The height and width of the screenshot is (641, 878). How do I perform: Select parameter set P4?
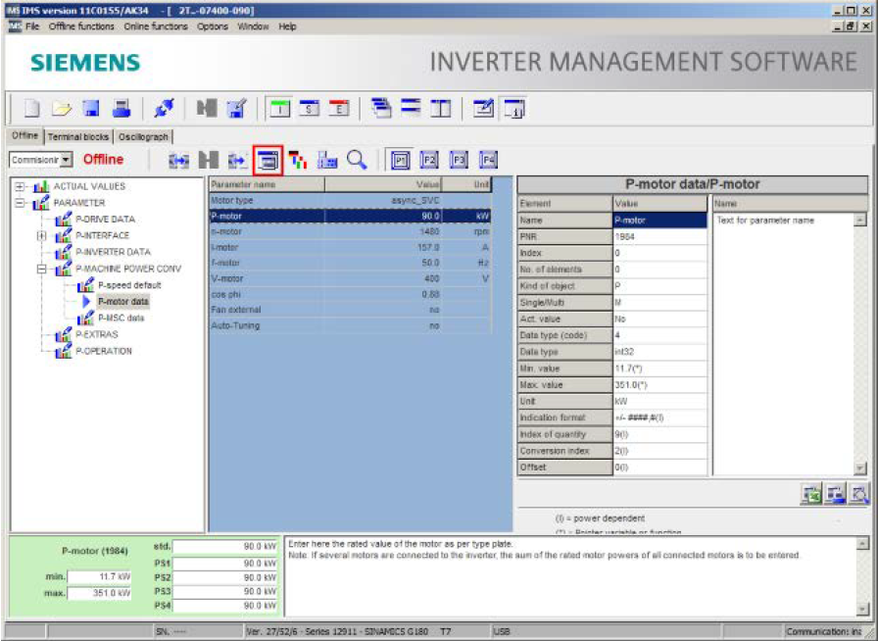pos(488,161)
